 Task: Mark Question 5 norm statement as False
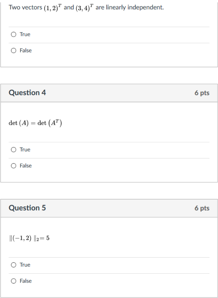click(13, 281)
